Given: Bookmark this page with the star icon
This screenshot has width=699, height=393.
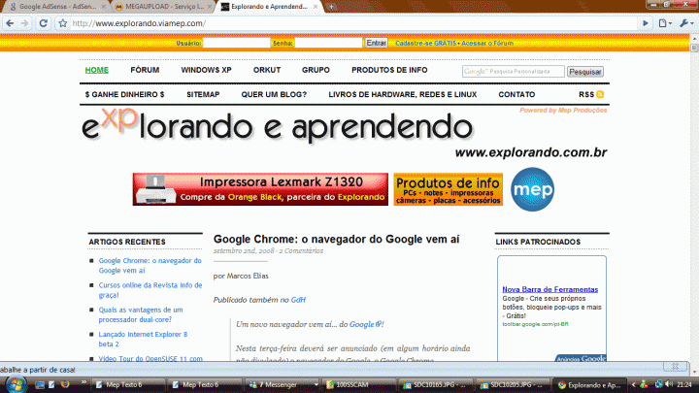Looking at the screenshot, I should [63, 23].
